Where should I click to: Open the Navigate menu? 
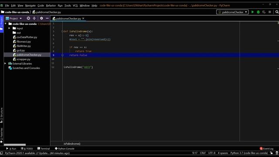(x=30, y=6)
